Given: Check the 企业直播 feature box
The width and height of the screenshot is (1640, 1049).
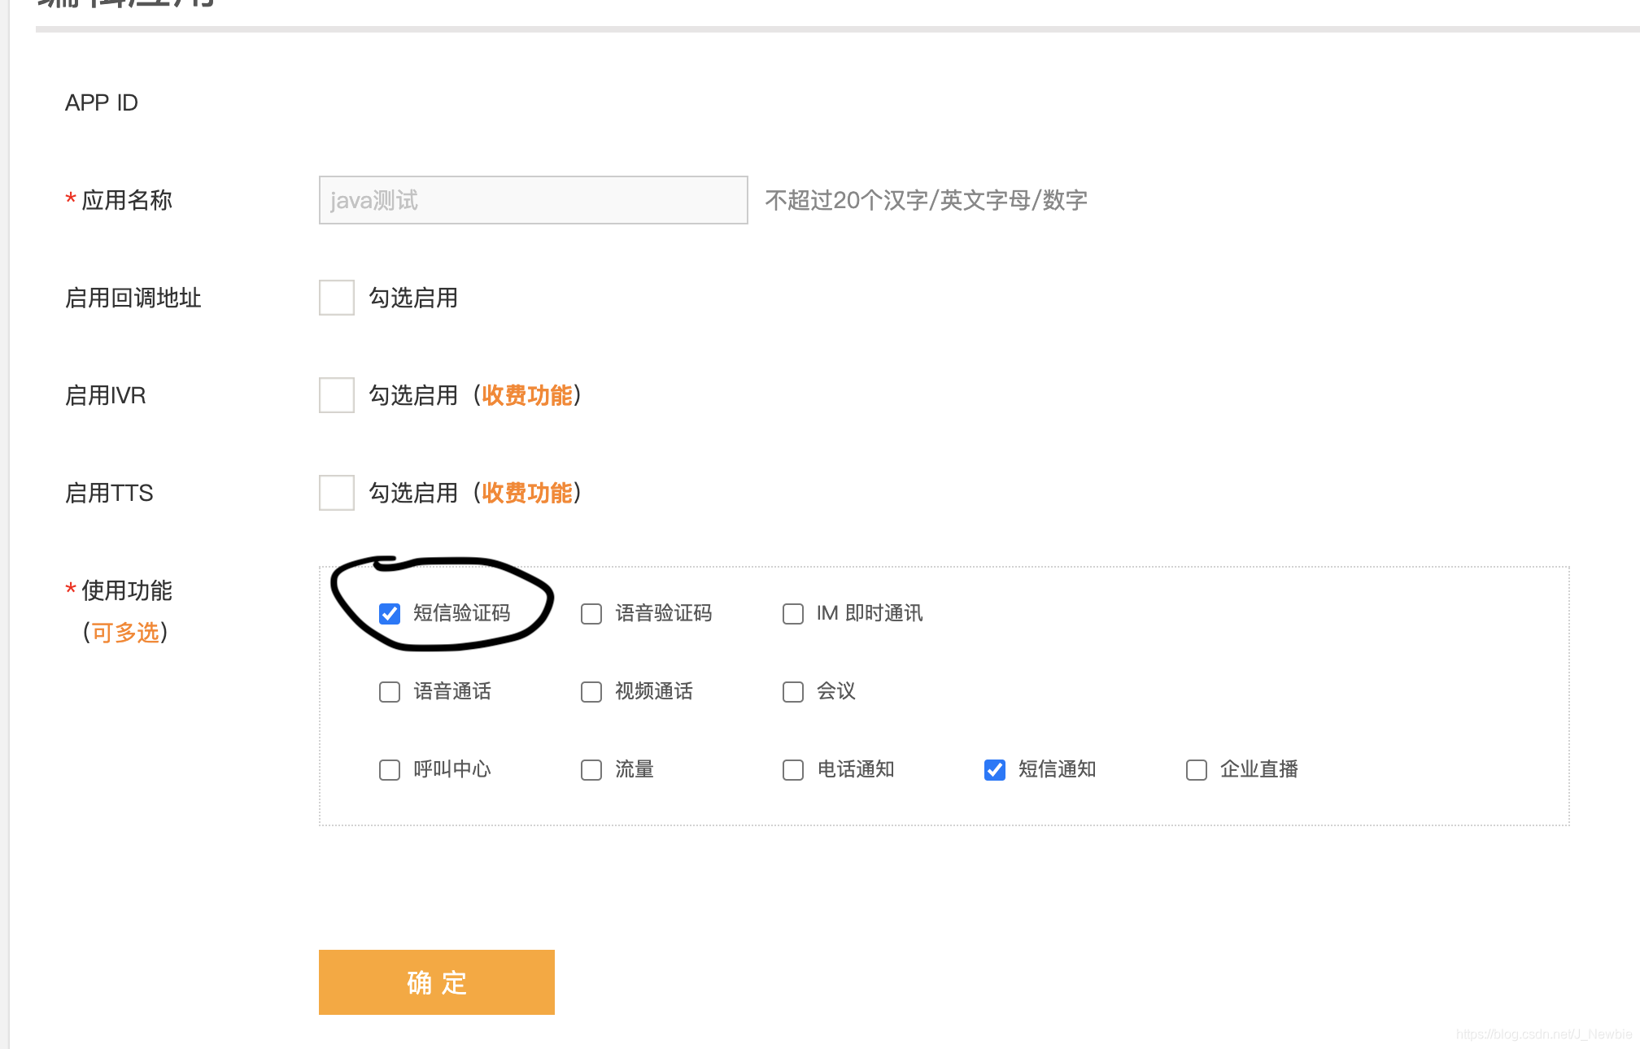Looking at the screenshot, I should 1197,769.
